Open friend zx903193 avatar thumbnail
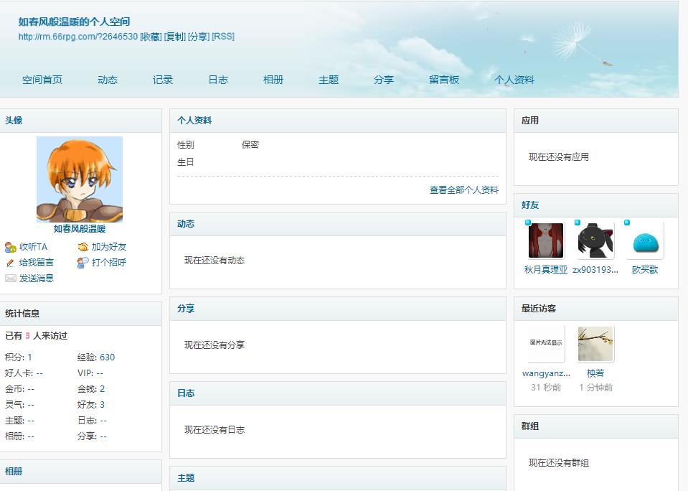This screenshot has height=491, width=688. [595, 240]
